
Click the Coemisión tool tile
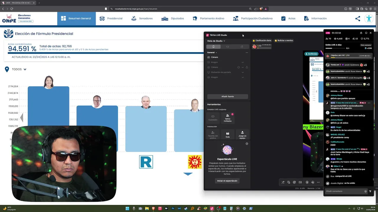click(x=213, y=118)
